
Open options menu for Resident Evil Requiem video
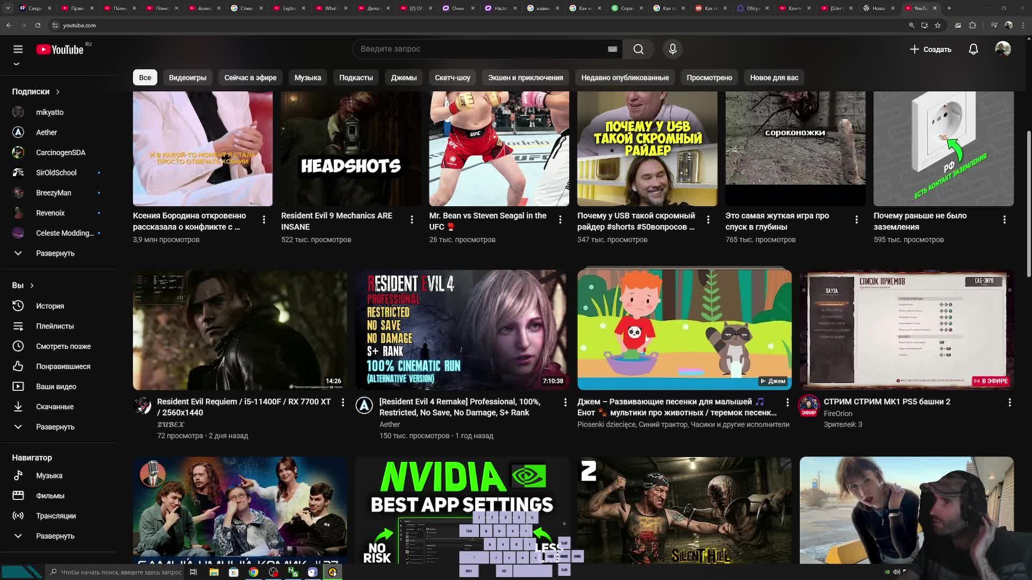(x=343, y=402)
